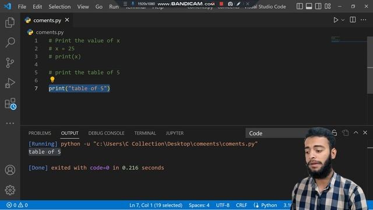Image resolution: width=373 pixels, height=210 pixels.
Task: Open Bandicam drawing pencil tool
Action: (238, 4)
